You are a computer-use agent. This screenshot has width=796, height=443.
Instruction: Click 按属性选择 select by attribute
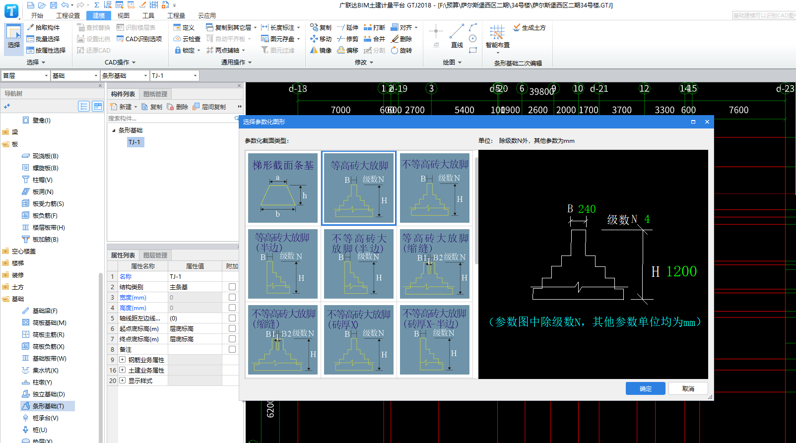(x=46, y=50)
